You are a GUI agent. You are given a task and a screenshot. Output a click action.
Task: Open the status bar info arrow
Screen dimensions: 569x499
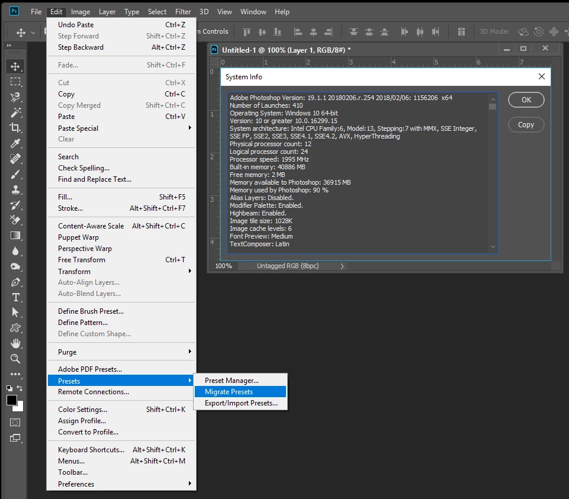click(x=342, y=266)
